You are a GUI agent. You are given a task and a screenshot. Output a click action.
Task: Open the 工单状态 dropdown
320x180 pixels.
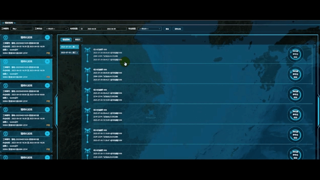[56, 29]
